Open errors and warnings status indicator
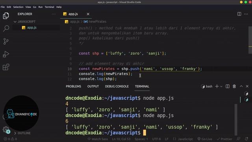The width and height of the screenshot is (252, 142). [x=11, y=139]
